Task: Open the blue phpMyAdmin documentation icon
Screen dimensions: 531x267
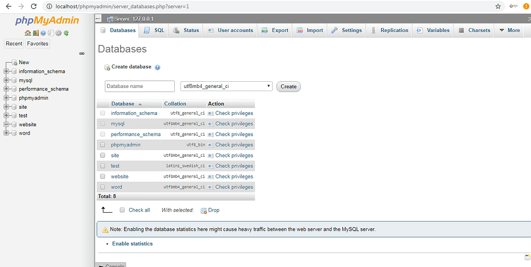Action: coord(43,33)
